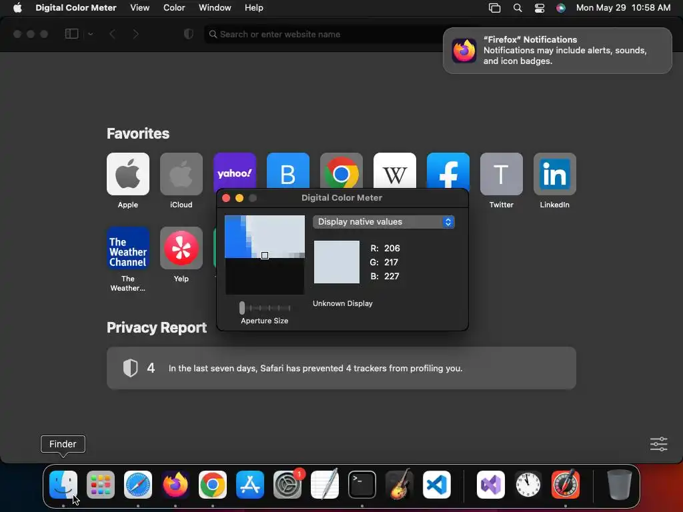Viewport: 683px width, 512px height.
Task: Minimize the Digital Color Meter window
Action: point(239,198)
